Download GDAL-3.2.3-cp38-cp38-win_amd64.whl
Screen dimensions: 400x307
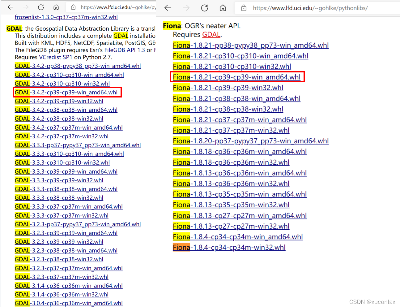(66, 250)
